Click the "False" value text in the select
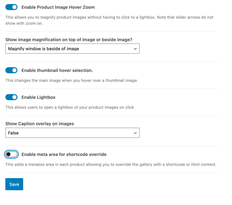Image resolution: width=232 pixels, height=205 pixels. point(13,133)
